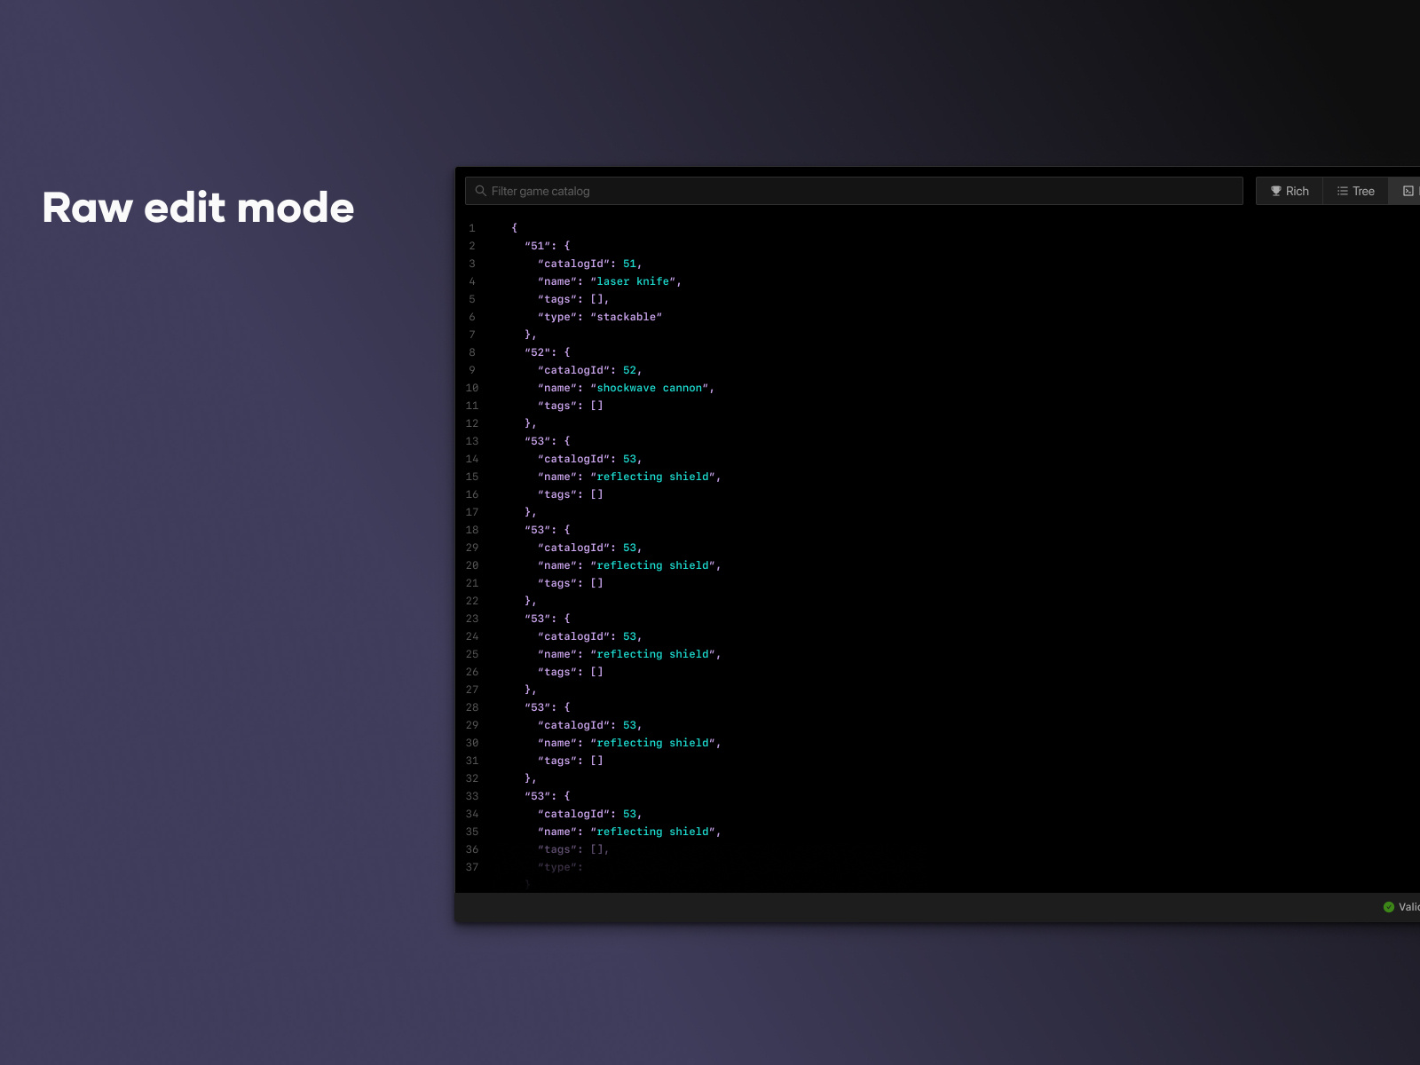Select the "reflecting shield" value on line 15

[655, 477]
